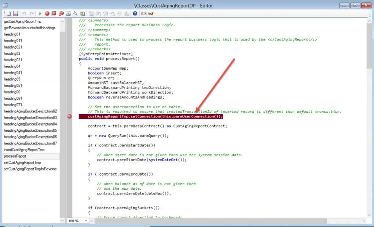374x227 pixels.
Task: Click the 'public void processReport()' line
Action: [109, 59]
